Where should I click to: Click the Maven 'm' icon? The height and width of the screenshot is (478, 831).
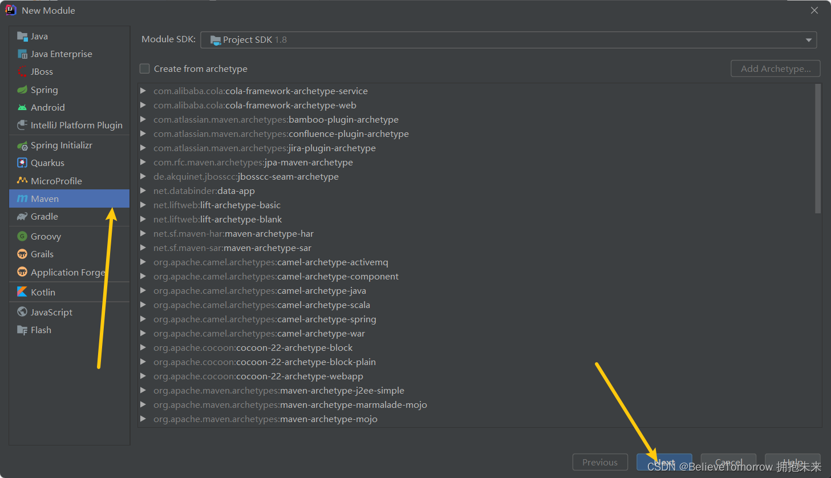click(x=22, y=199)
